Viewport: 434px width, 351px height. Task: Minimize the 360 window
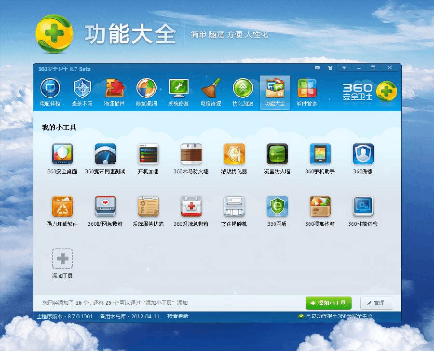[x=359, y=68]
